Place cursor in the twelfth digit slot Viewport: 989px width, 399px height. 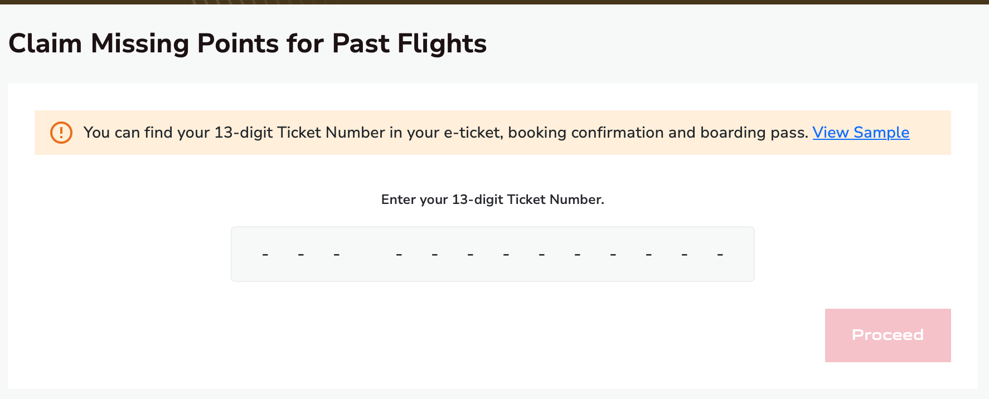pyautogui.click(x=685, y=255)
